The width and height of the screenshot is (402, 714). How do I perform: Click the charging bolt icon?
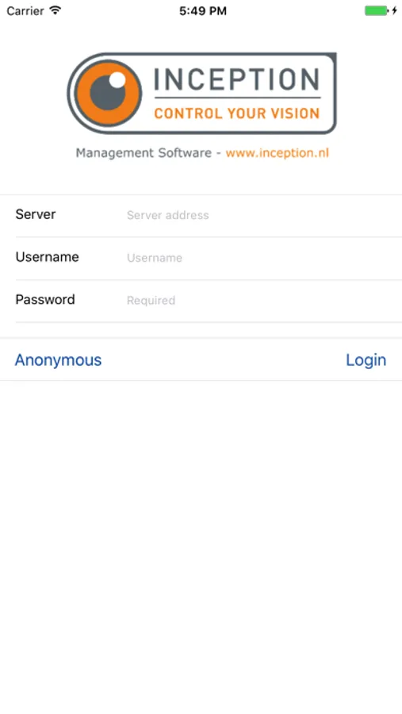click(394, 10)
